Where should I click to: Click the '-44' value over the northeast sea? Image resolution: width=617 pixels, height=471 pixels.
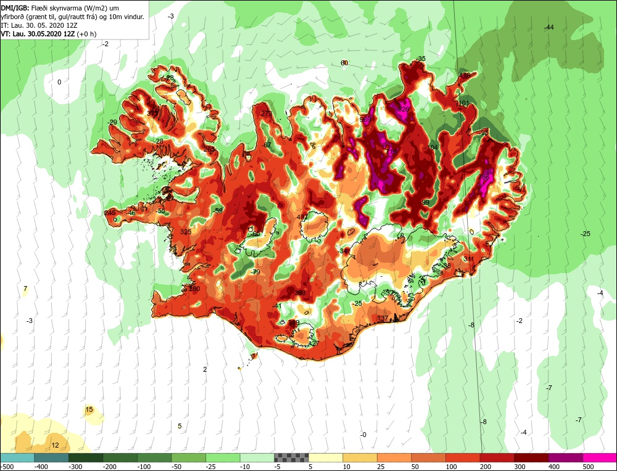[549, 28]
